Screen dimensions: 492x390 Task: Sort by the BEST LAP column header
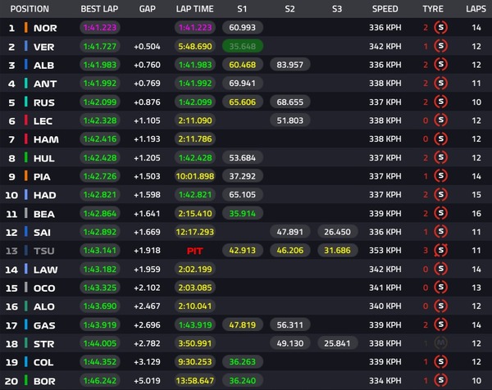101,8
